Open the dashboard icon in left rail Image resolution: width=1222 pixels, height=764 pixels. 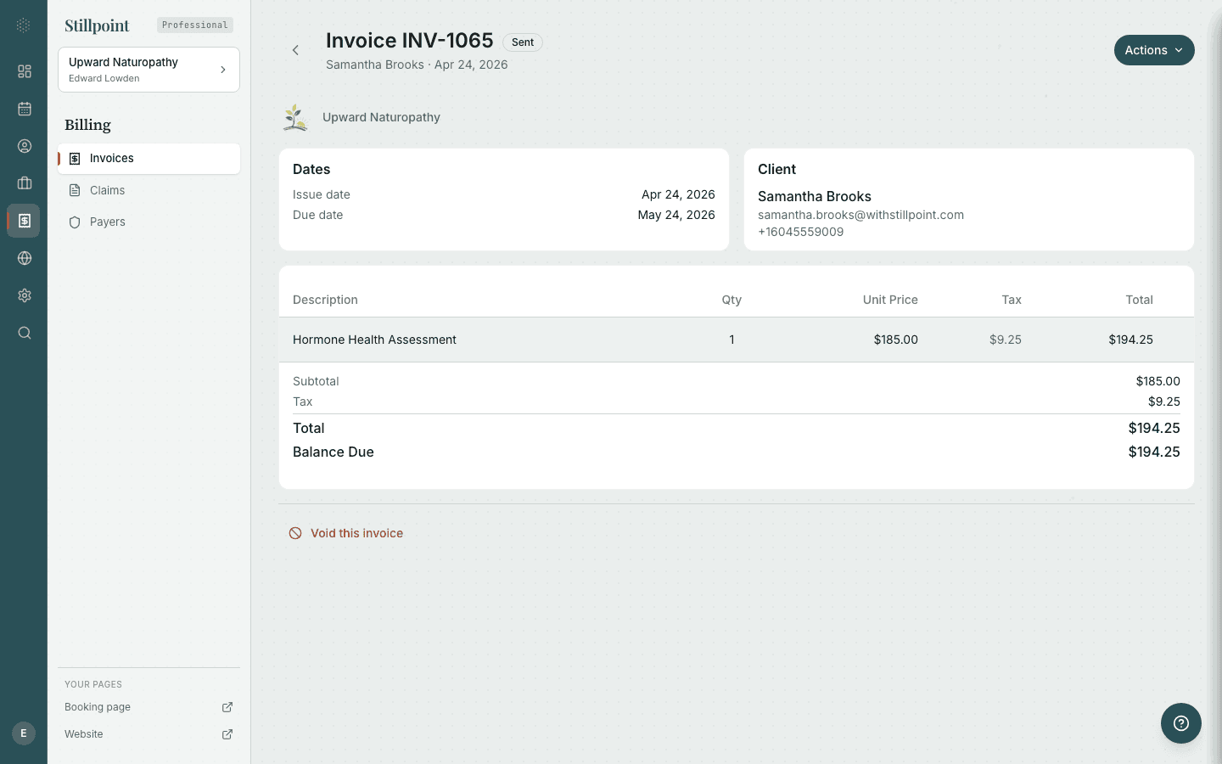pyautogui.click(x=25, y=71)
